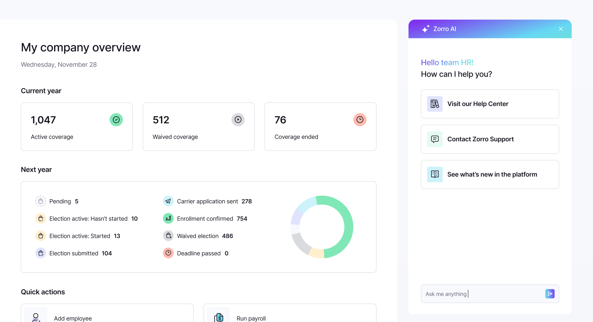This screenshot has height=322, width=593.
Task: Click the Active coverage check icon
Action: pyautogui.click(x=116, y=120)
